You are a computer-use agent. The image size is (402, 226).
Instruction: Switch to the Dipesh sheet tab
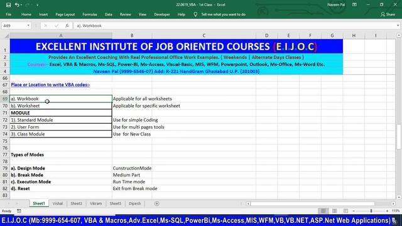tap(134, 203)
